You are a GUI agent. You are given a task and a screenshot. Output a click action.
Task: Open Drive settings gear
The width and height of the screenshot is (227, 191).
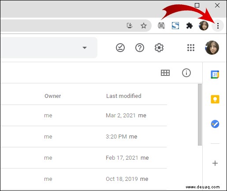coord(159,48)
